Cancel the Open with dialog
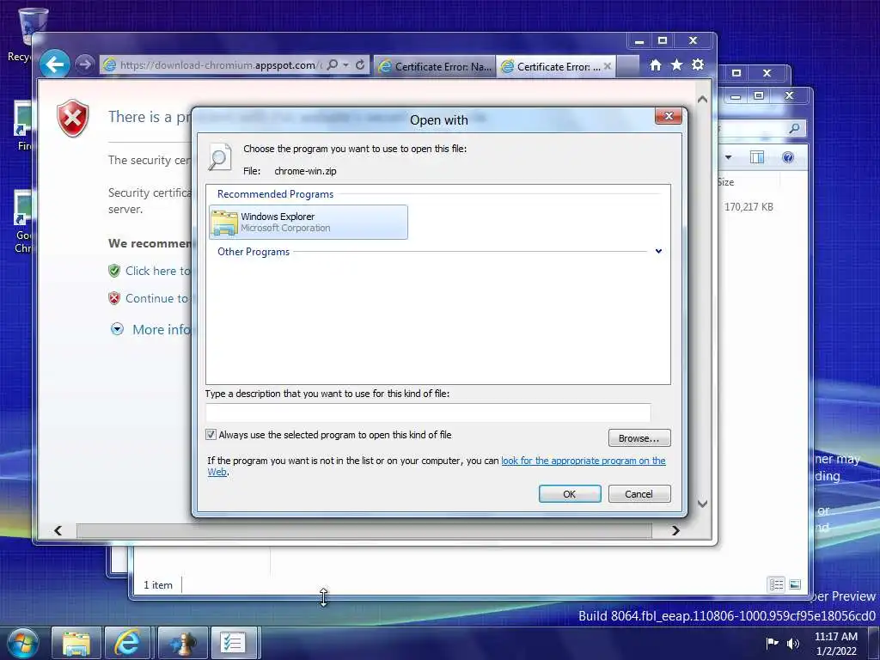The height and width of the screenshot is (660, 880). coord(639,494)
